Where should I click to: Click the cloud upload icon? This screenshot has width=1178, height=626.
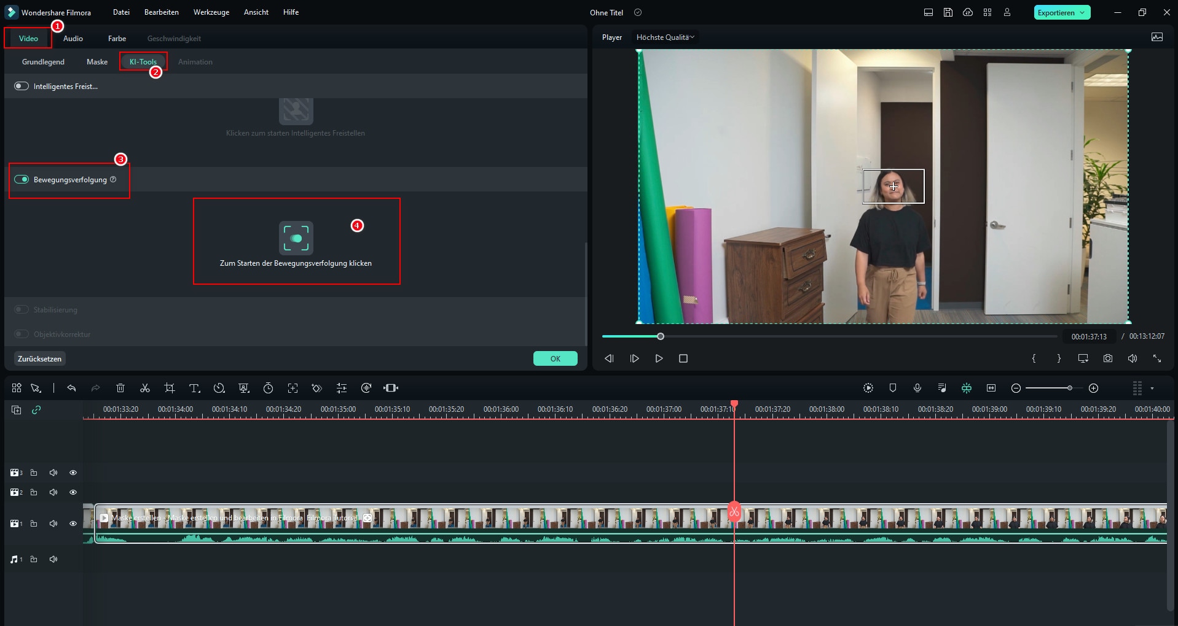pos(968,12)
